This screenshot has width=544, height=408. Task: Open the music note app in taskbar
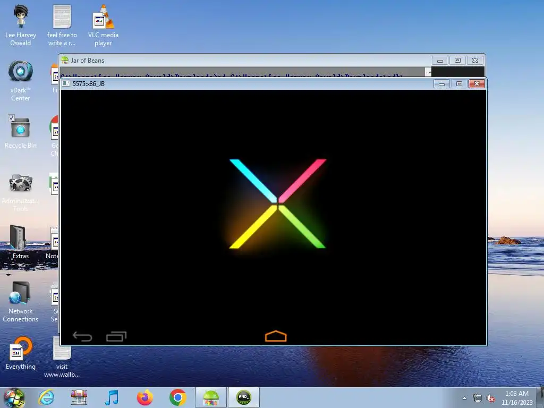click(x=112, y=397)
